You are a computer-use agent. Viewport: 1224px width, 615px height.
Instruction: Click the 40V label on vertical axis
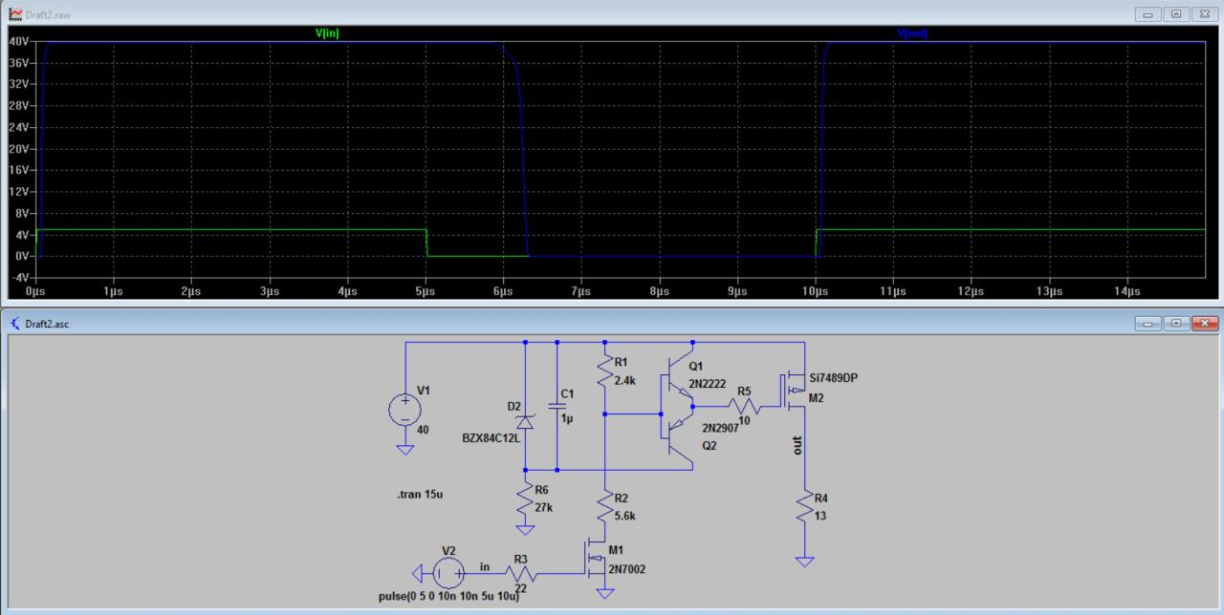click(x=20, y=42)
